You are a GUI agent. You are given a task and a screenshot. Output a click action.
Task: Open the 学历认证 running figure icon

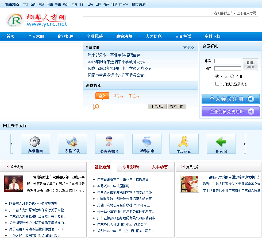click(184, 143)
